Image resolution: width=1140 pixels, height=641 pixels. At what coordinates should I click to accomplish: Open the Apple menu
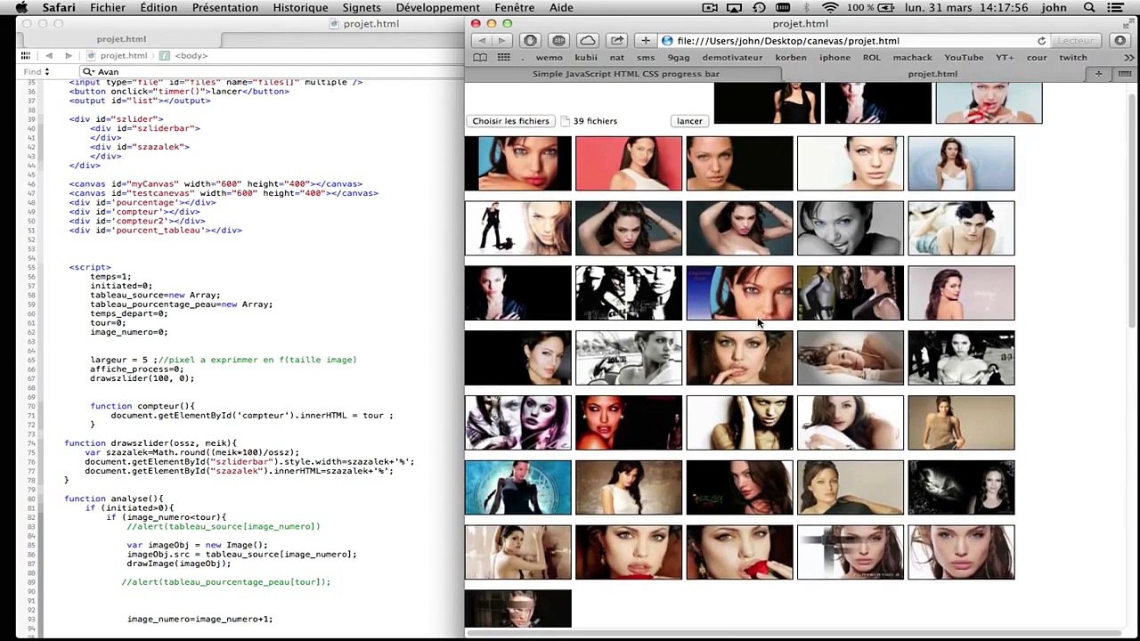pos(21,7)
